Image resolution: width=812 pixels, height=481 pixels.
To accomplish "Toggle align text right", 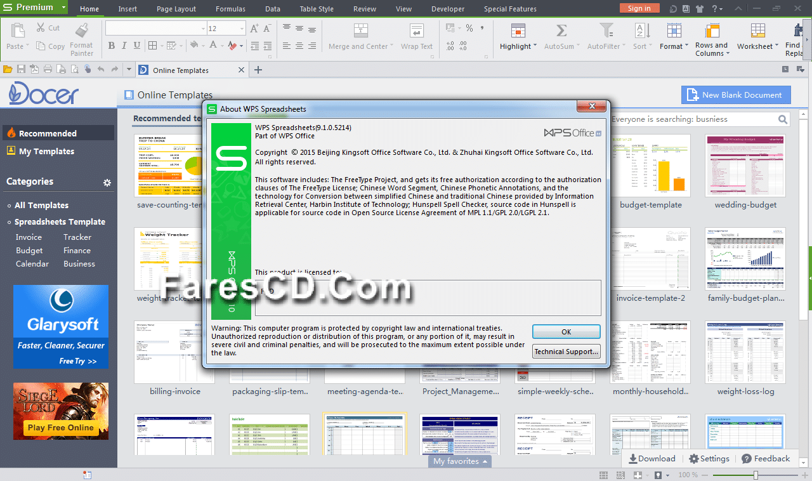I will point(312,46).
